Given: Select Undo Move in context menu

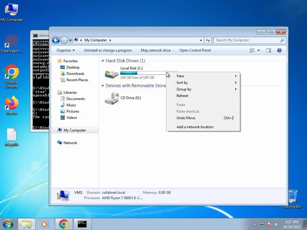Looking at the screenshot, I should (203, 118).
